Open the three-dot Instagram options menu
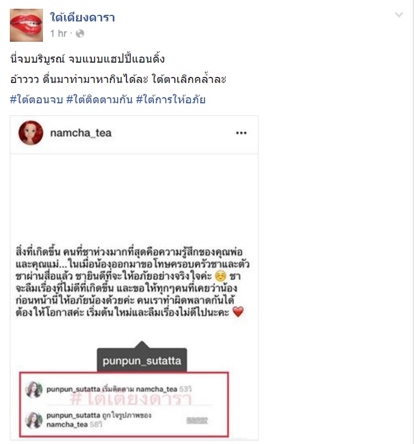The height and width of the screenshot is (444, 414). 241,133
